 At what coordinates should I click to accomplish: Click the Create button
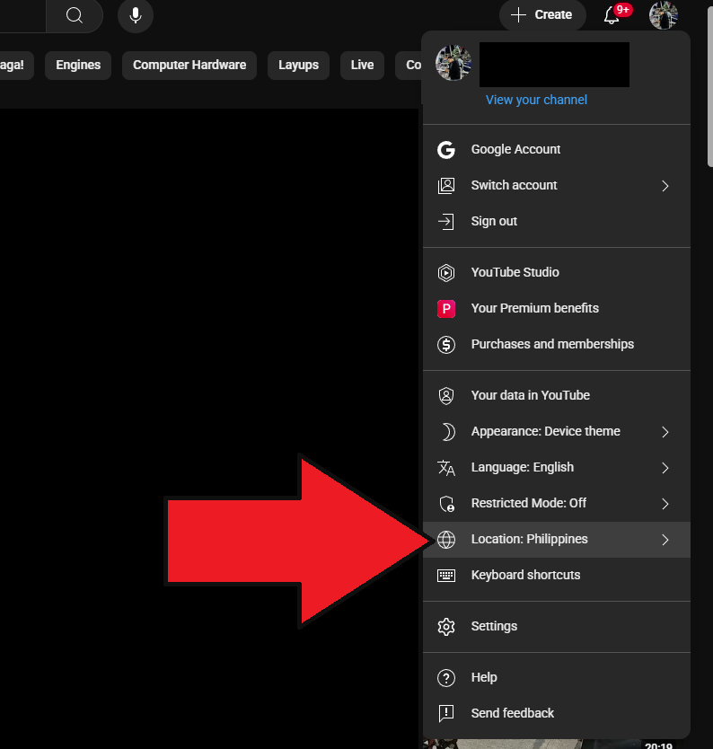tap(542, 15)
